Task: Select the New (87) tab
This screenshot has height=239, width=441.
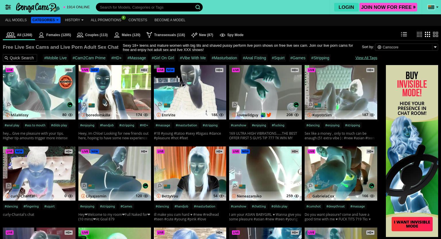Action: [202, 35]
